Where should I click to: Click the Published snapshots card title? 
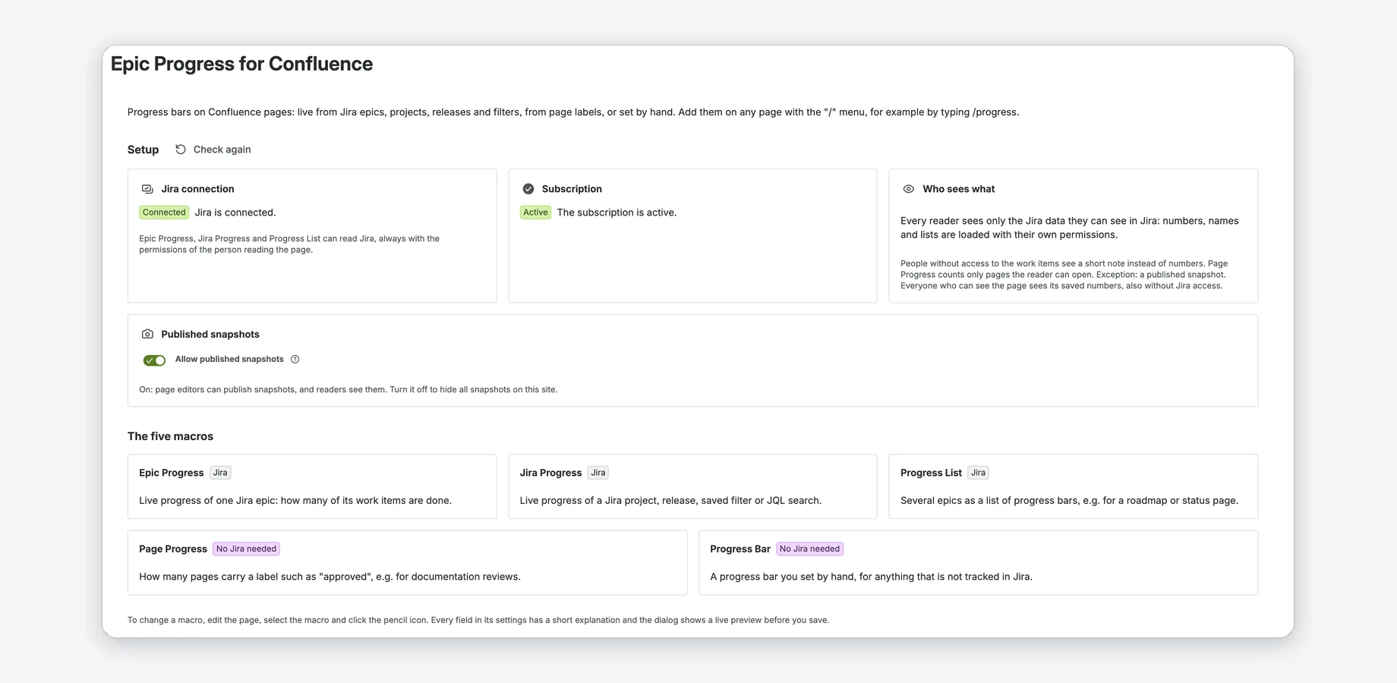pyautogui.click(x=210, y=334)
